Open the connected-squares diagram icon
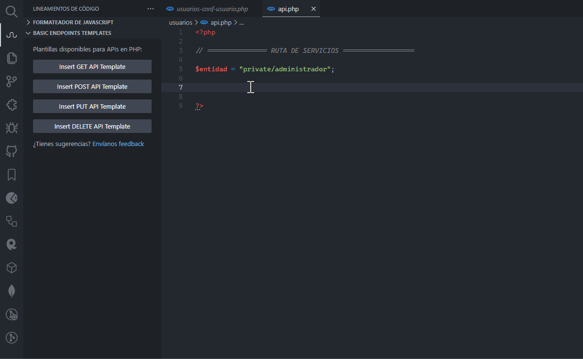 pyautogui.click(x=12, y=221)
